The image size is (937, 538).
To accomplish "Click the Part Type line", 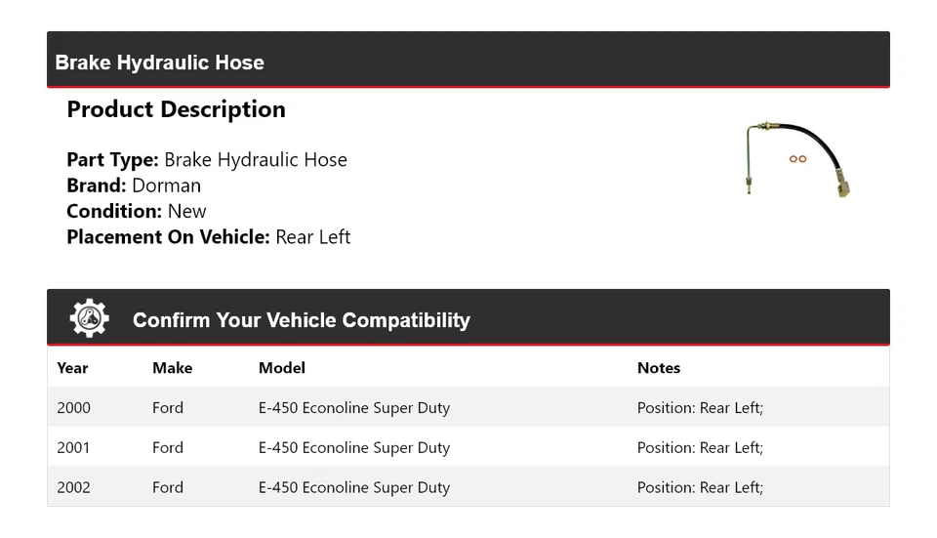I will tap(207, 160).
